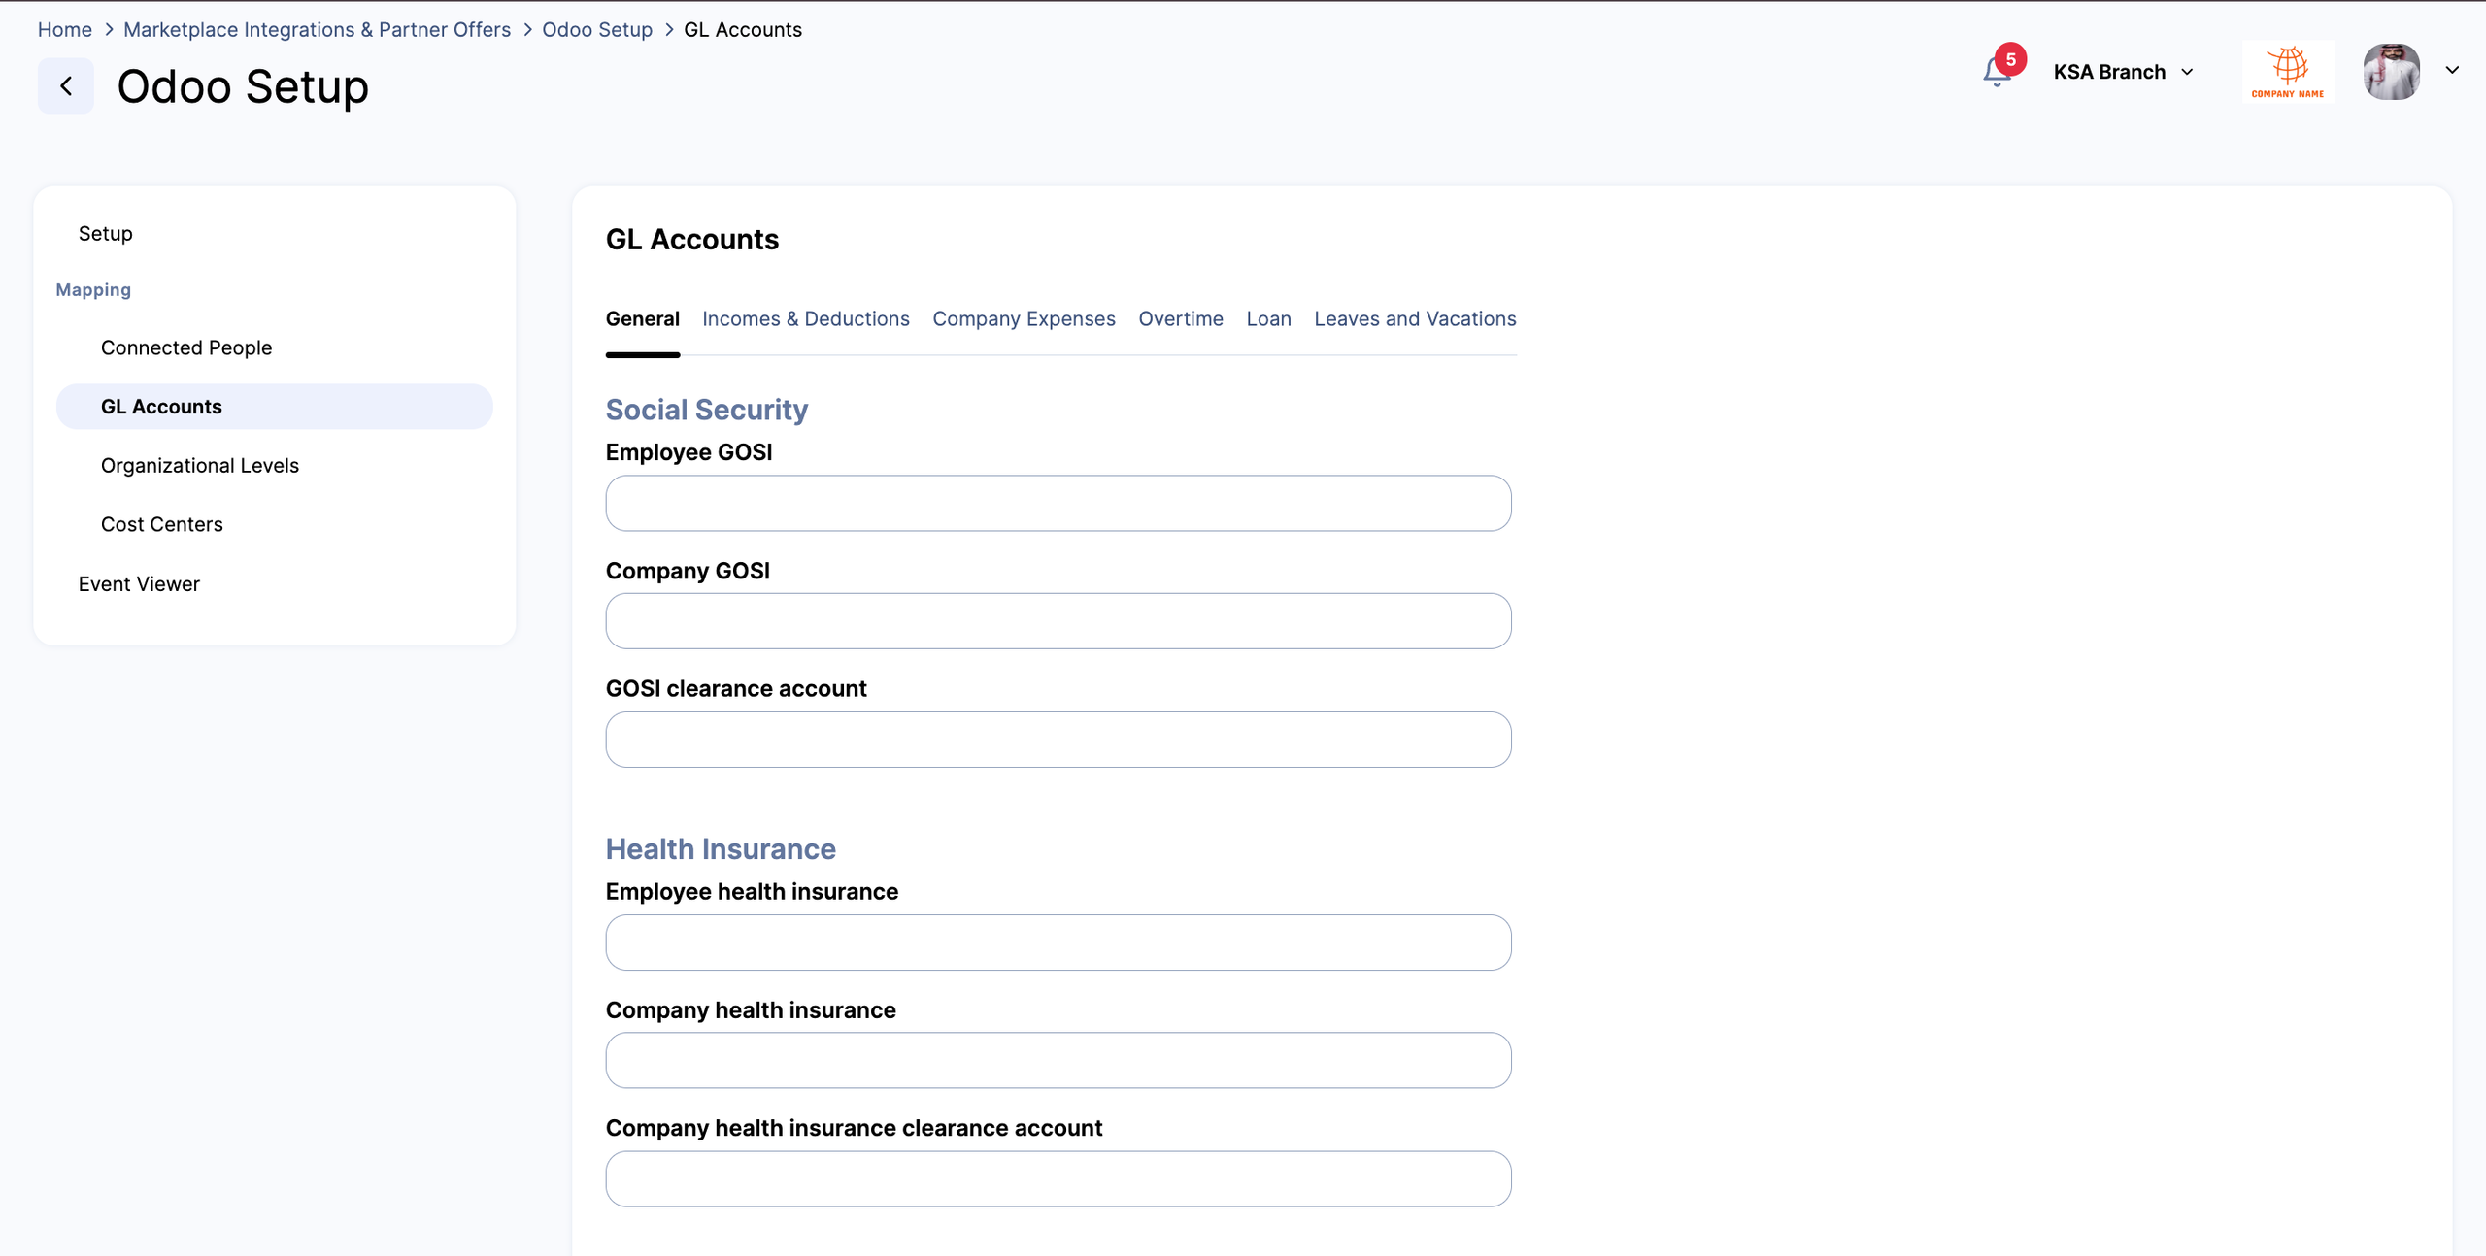
Task: Click the company logo
Action: pos(2288,72)
